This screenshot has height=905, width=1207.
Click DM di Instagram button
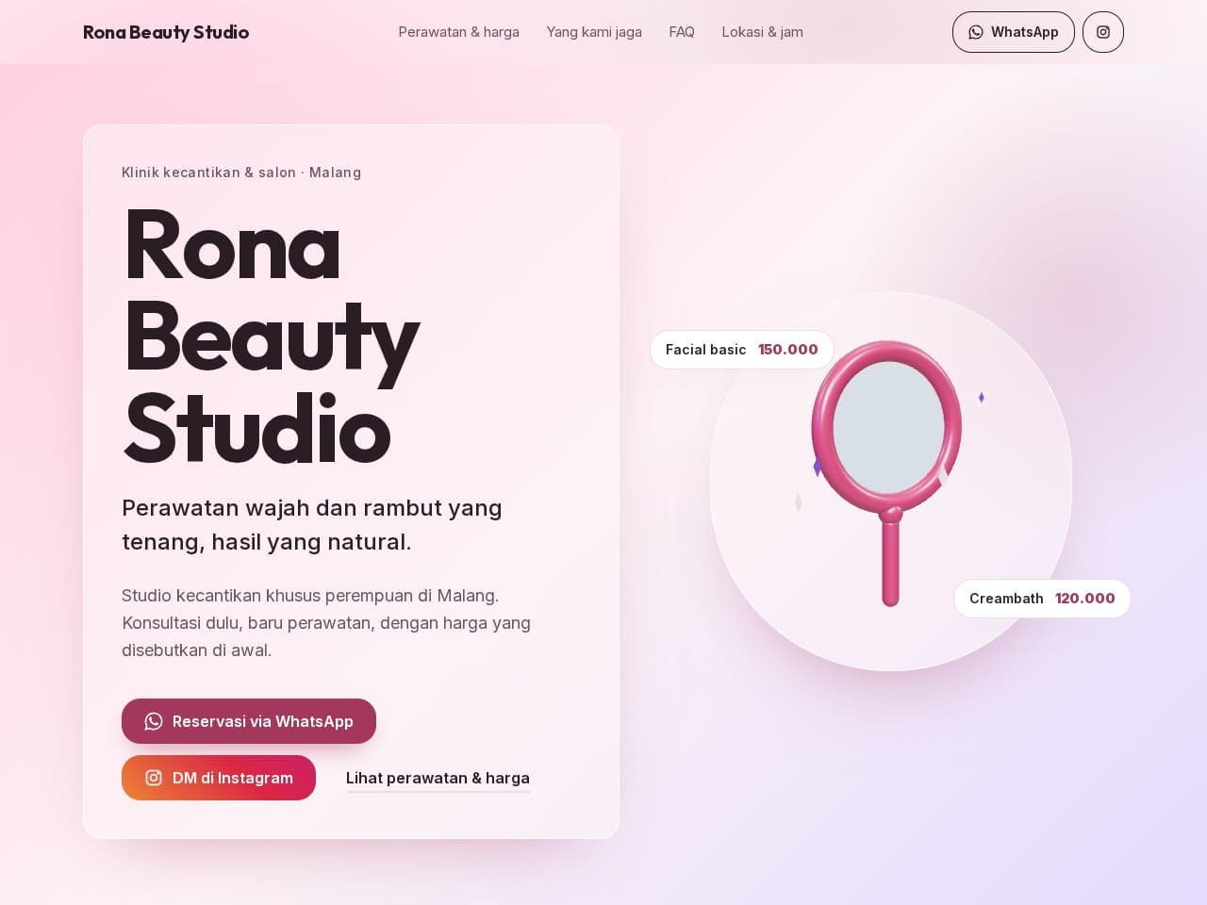[219, 778]
